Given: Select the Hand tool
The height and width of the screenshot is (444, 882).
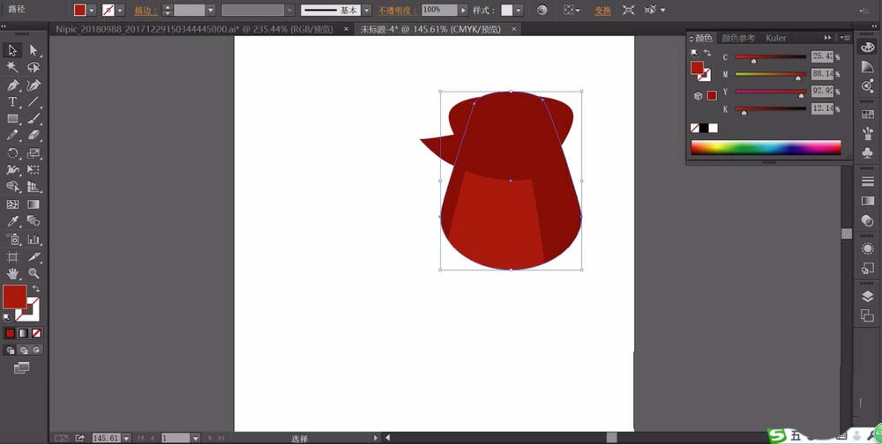Looking at the screenshot, I should coord(12,274).
